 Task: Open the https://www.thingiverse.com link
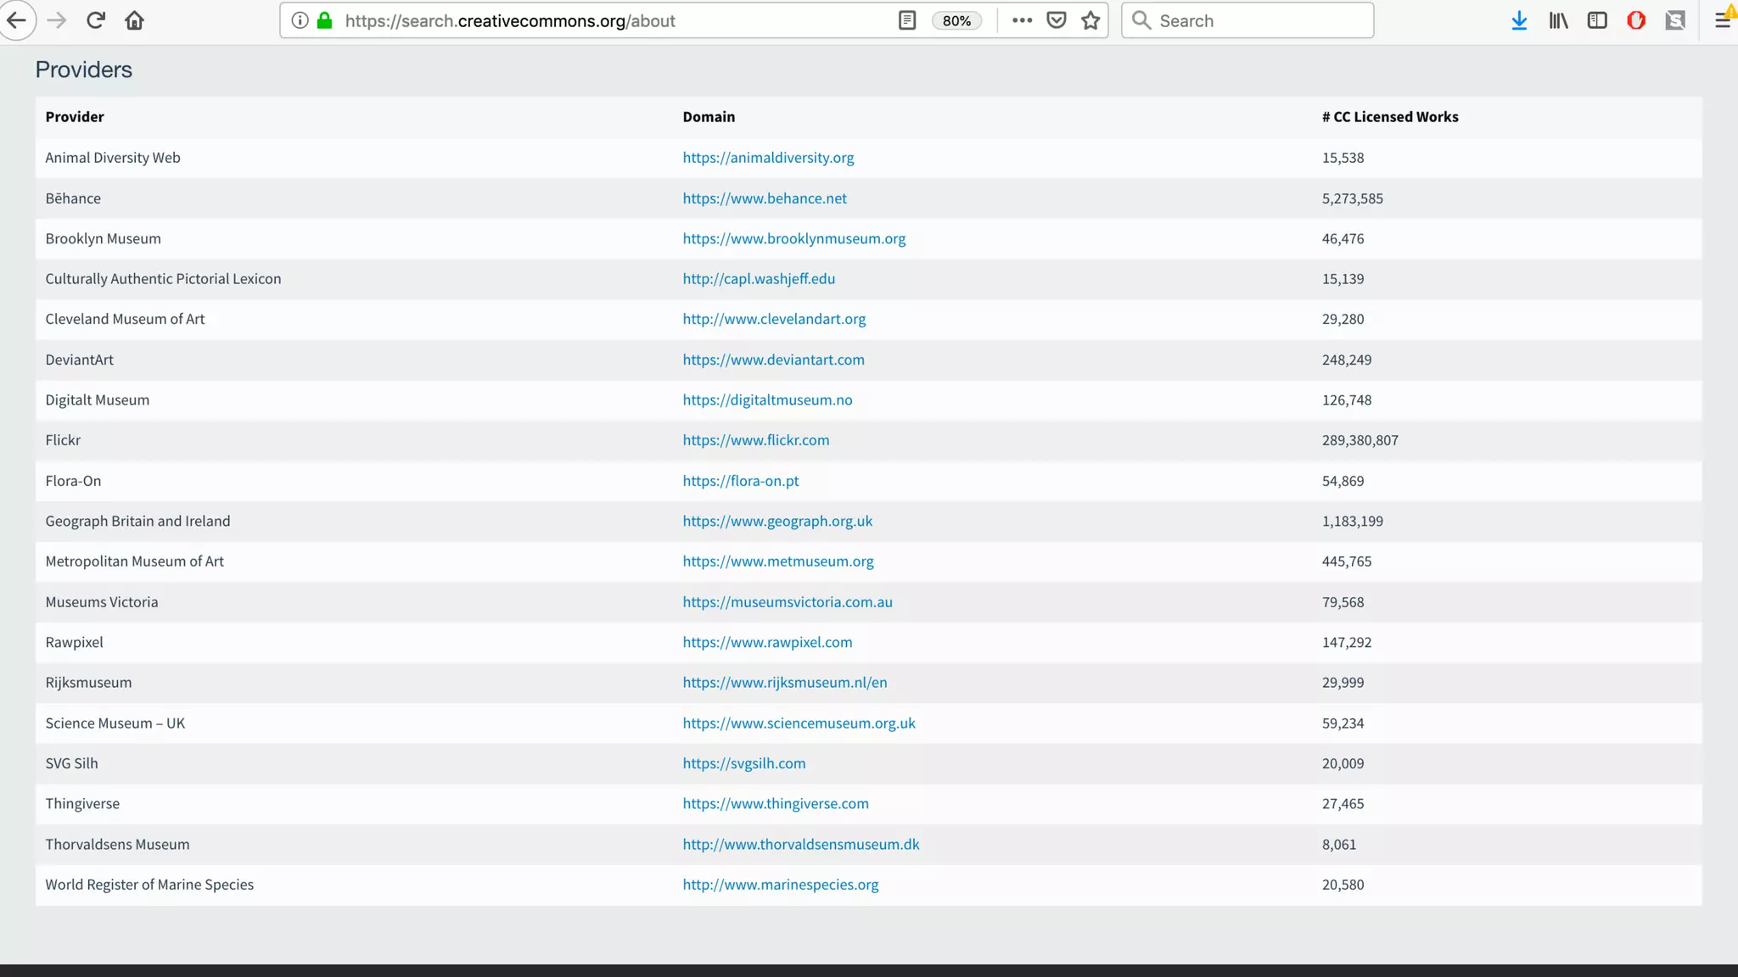coord(775,804)
